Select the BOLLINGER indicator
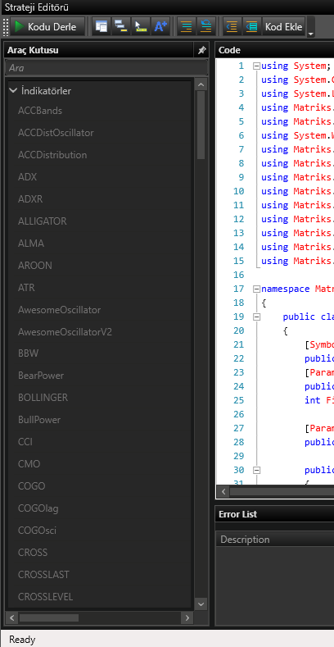Viewport: 334px width, 647px height. [x=43, y=398]
